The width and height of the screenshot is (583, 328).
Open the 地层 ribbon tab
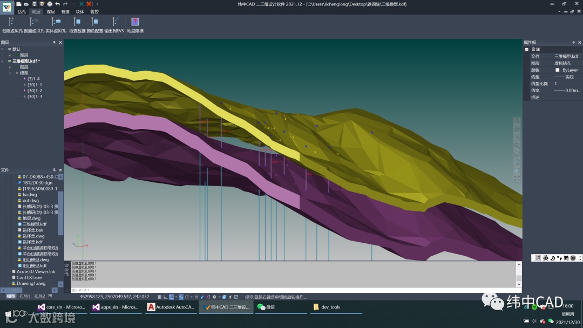tap(36, 11)
